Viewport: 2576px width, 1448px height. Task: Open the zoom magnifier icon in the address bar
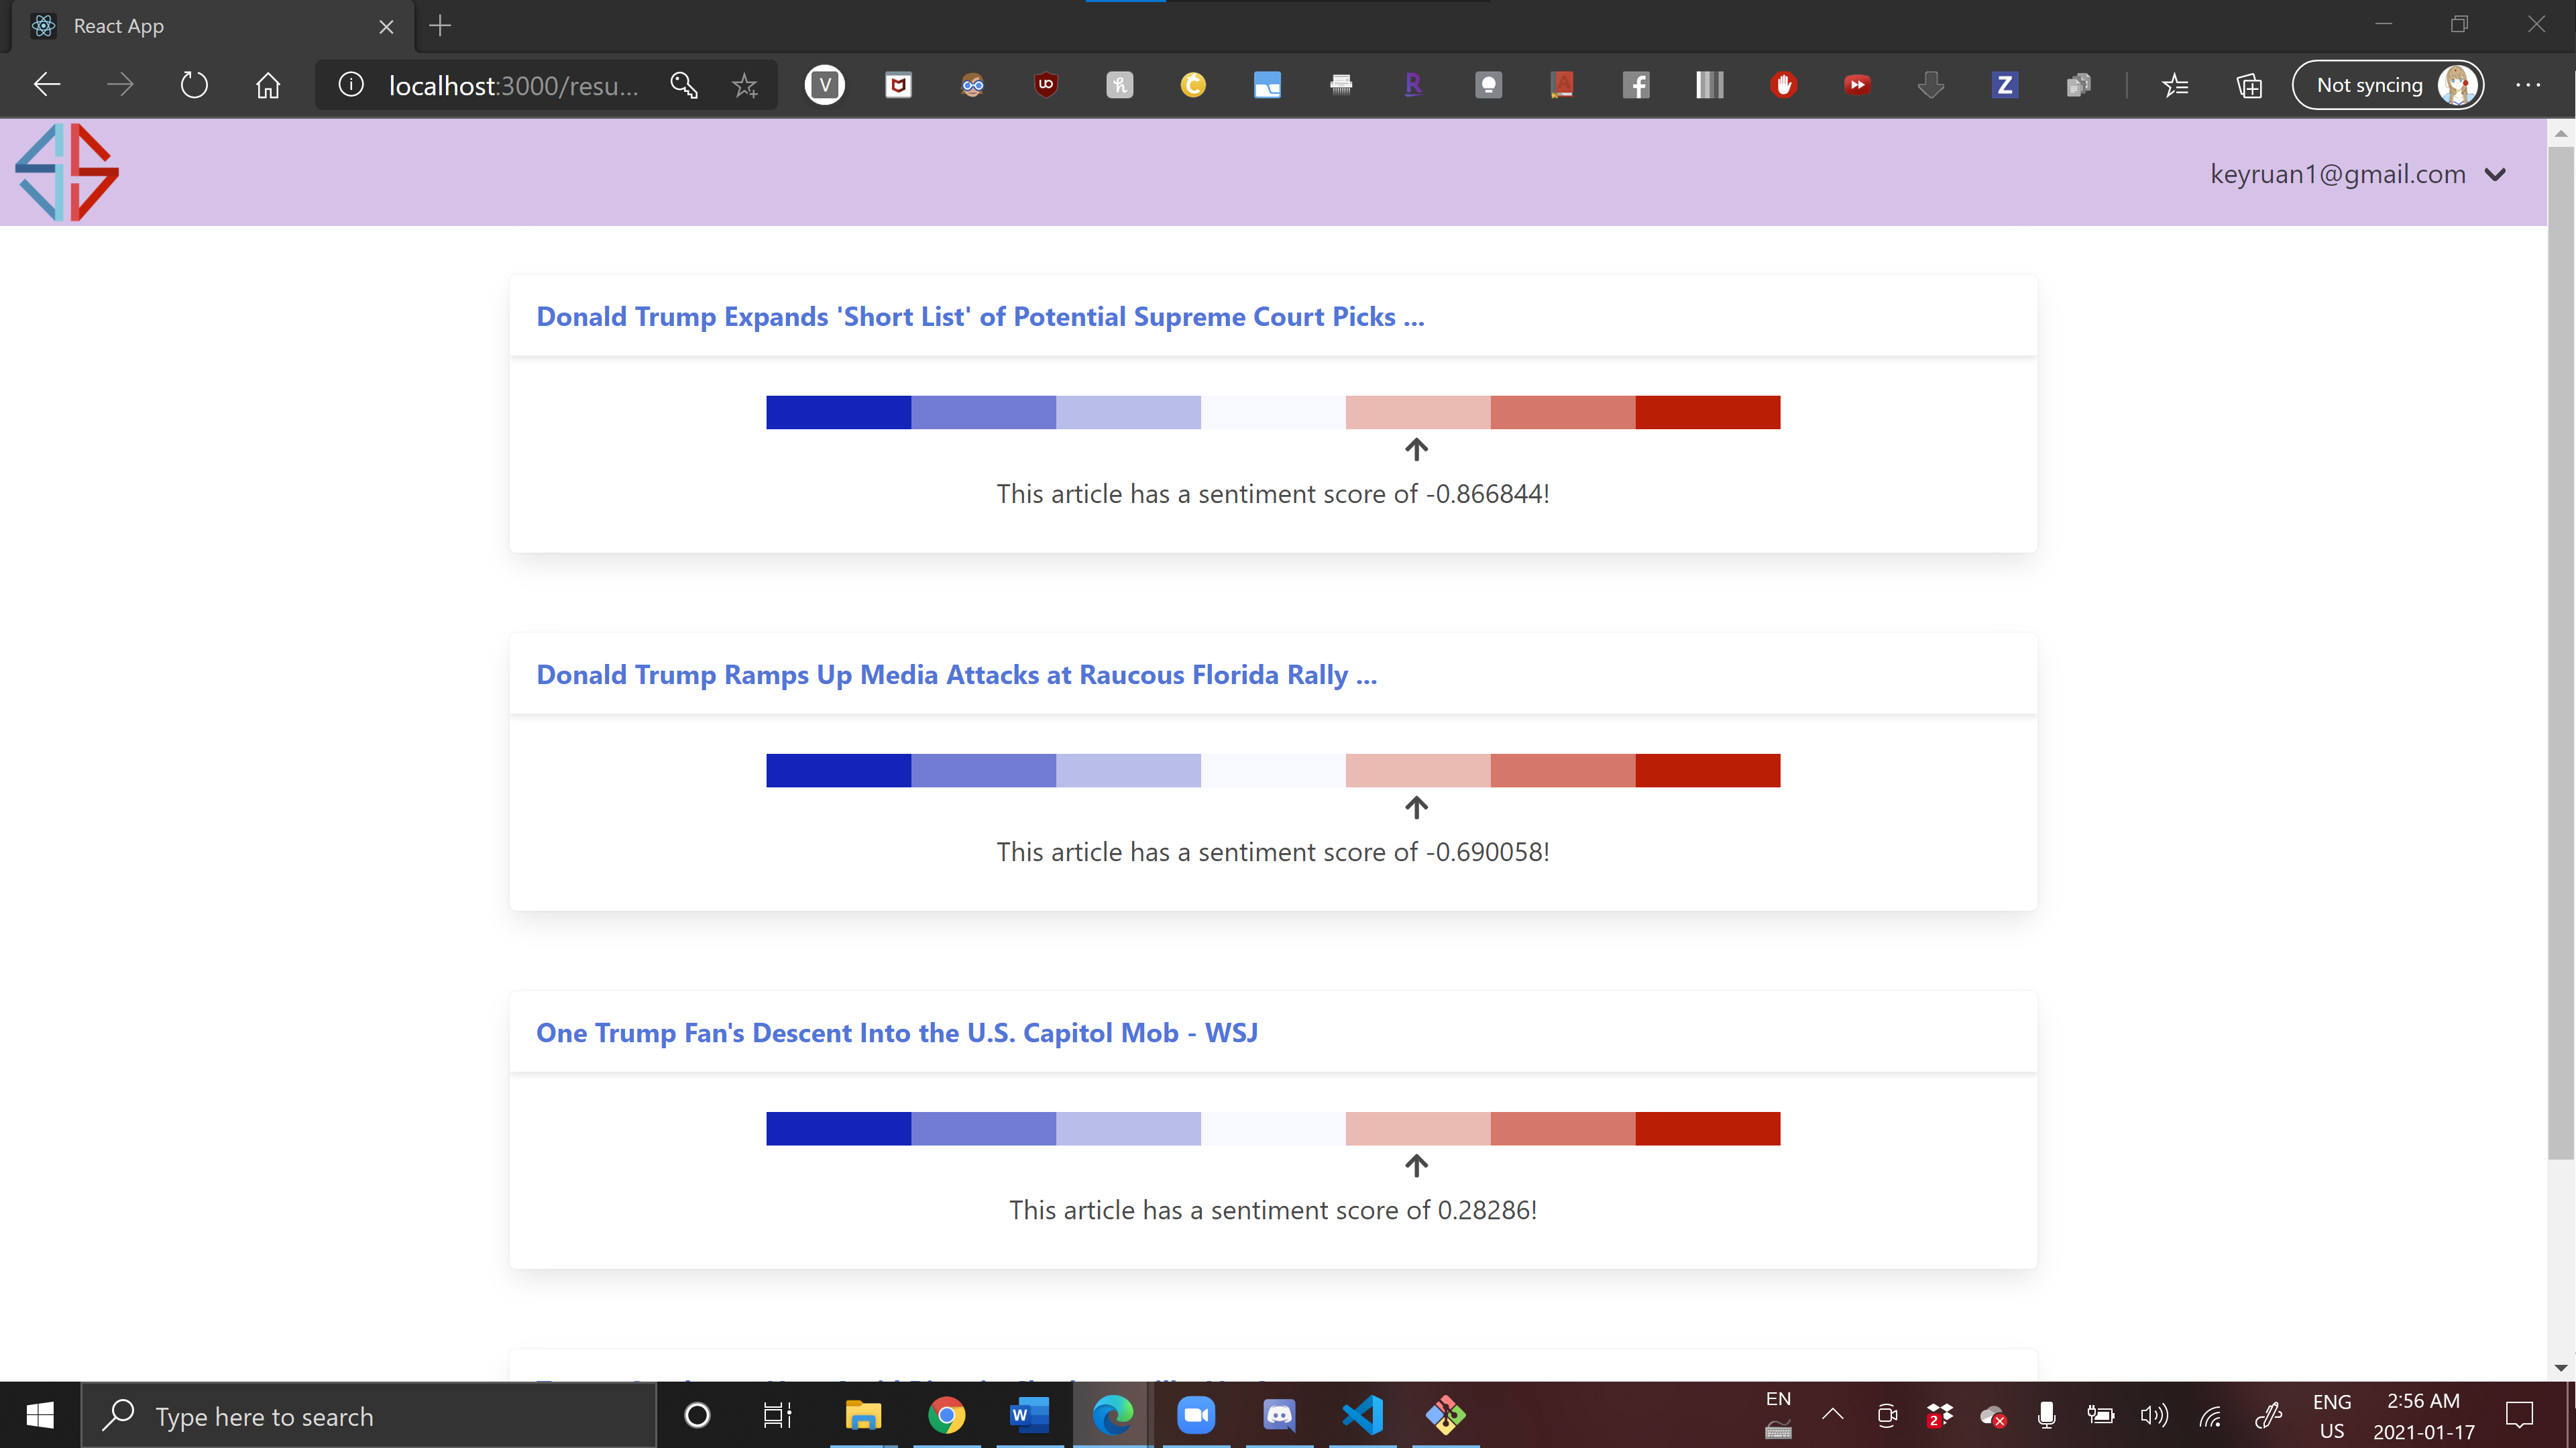tap(684, 85)
